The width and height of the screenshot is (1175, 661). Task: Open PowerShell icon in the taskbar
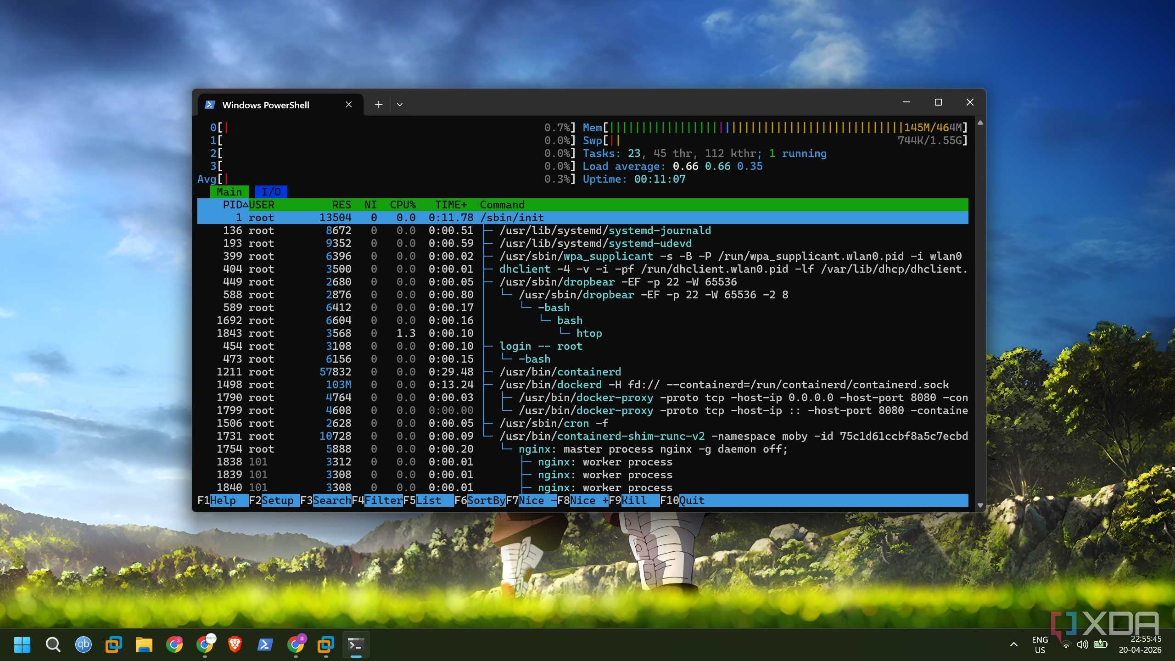tap(265, 644)
